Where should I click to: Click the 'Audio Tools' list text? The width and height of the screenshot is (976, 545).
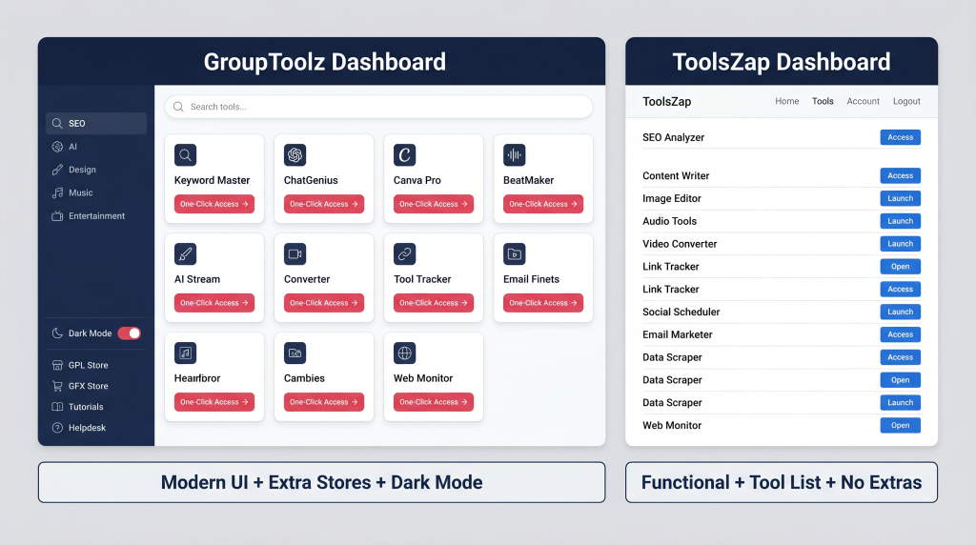pos(670,221)
